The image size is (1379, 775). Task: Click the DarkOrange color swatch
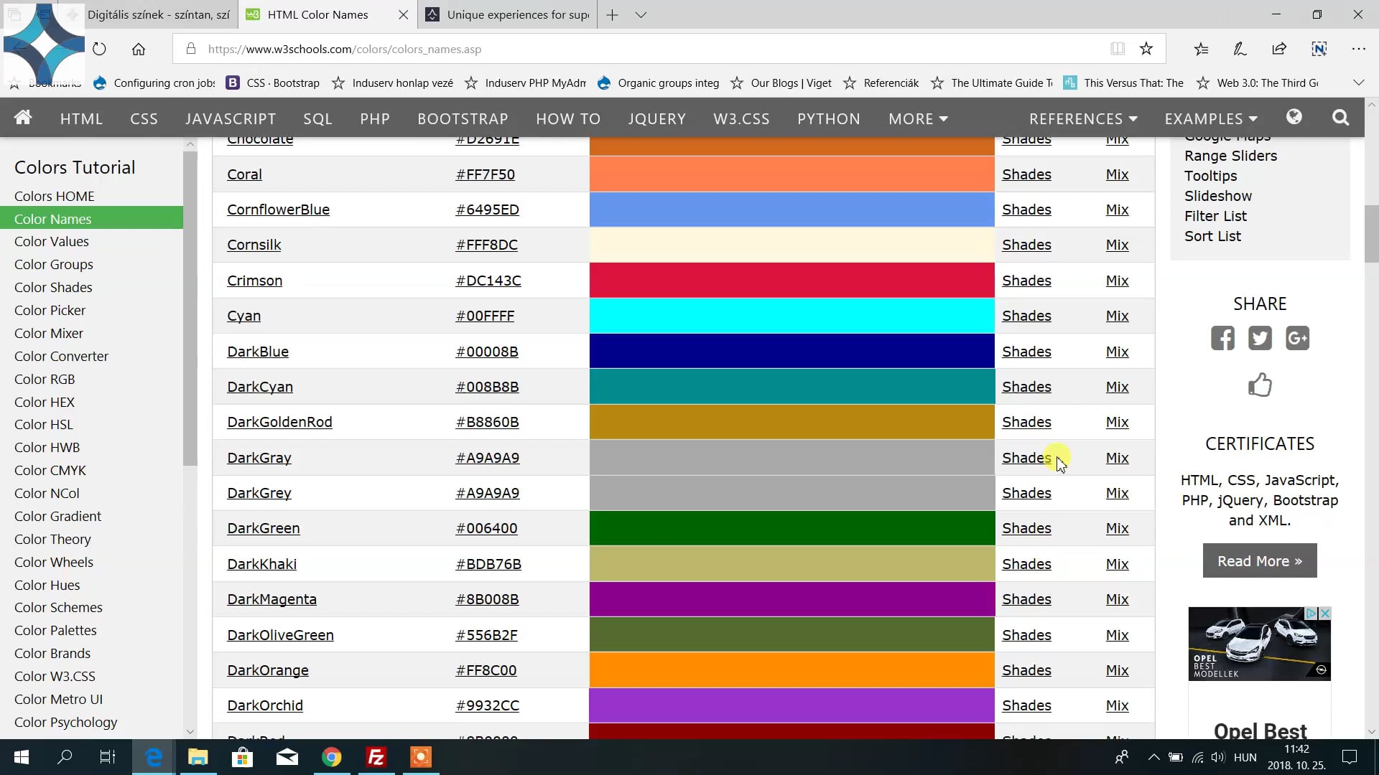click(791, 670)
